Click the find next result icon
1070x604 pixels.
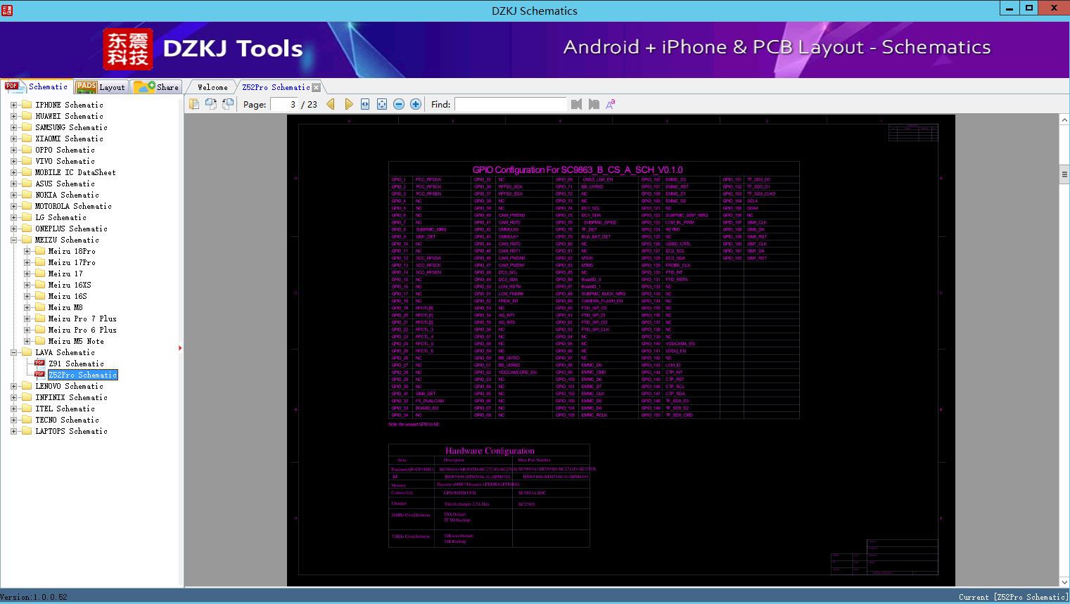(x=594, y=104)
